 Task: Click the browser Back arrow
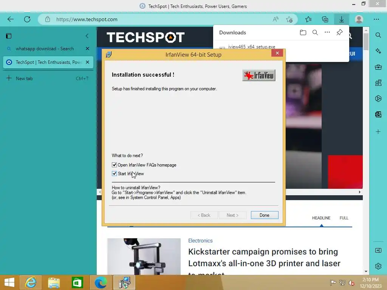10,19
